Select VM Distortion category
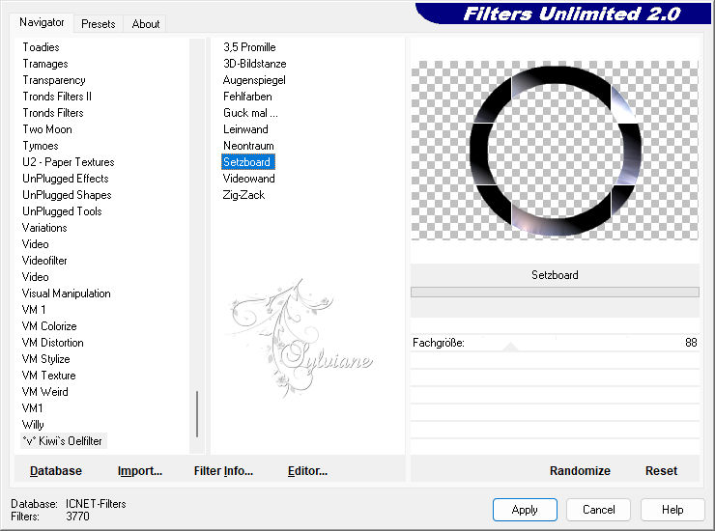Image resolution: width=715 pixels, height=531 pixels. (x=52, y=343)
